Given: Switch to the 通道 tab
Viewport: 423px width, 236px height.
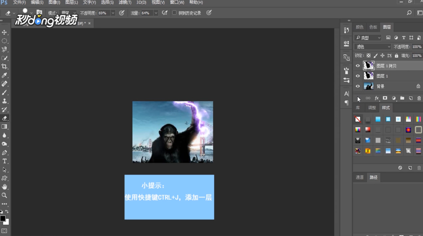Looking at the screenshot, I should click(x=359, y=177).
